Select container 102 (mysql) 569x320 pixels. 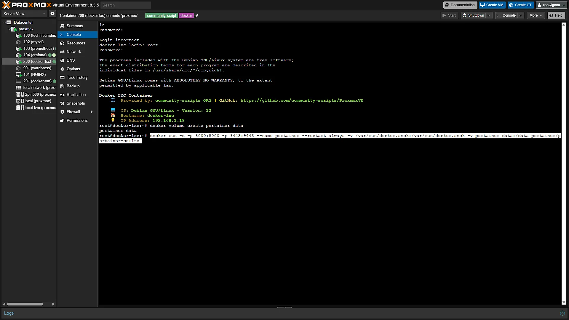tap(30, 42)
